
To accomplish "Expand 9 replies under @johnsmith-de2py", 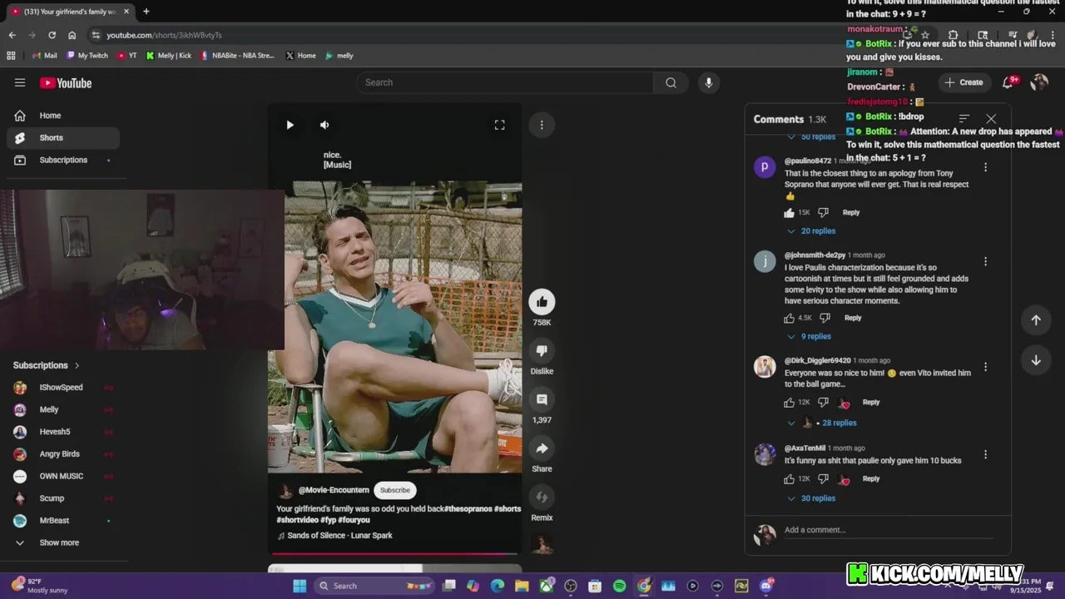I will pos(809,337).
